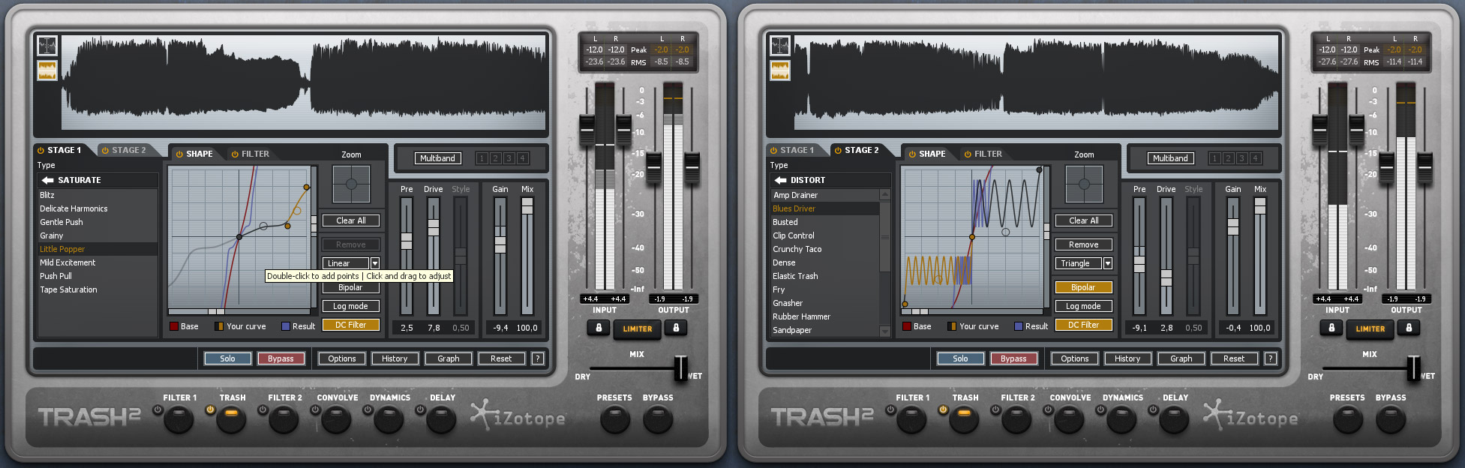The image size is (1465, 468).
Task: Toggle STAGE 1 power button in Distort window
Action: [x=773, y=151]
